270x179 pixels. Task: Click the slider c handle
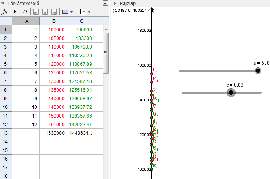click(x=231, y=92)
